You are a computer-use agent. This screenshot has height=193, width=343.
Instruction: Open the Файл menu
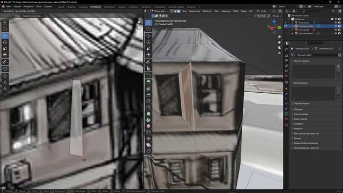pyautogui.click(x=9, y=6)
